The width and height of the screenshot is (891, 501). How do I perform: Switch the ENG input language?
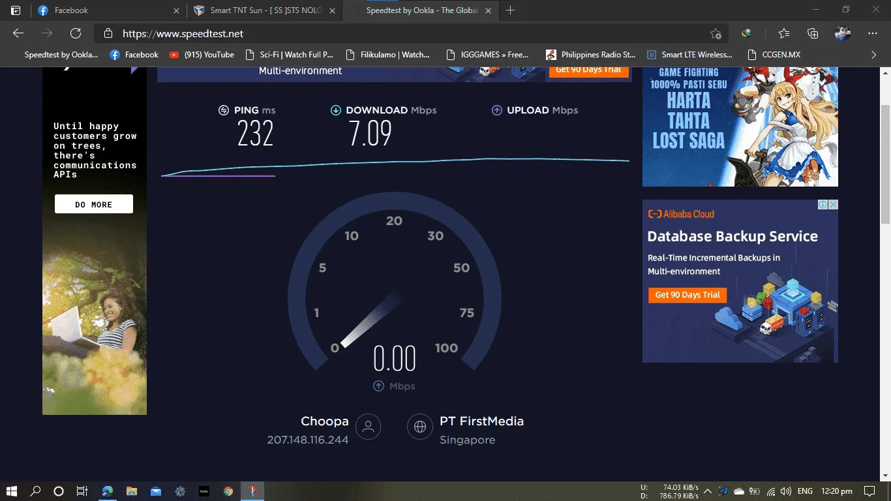click(x=805, y=491)
